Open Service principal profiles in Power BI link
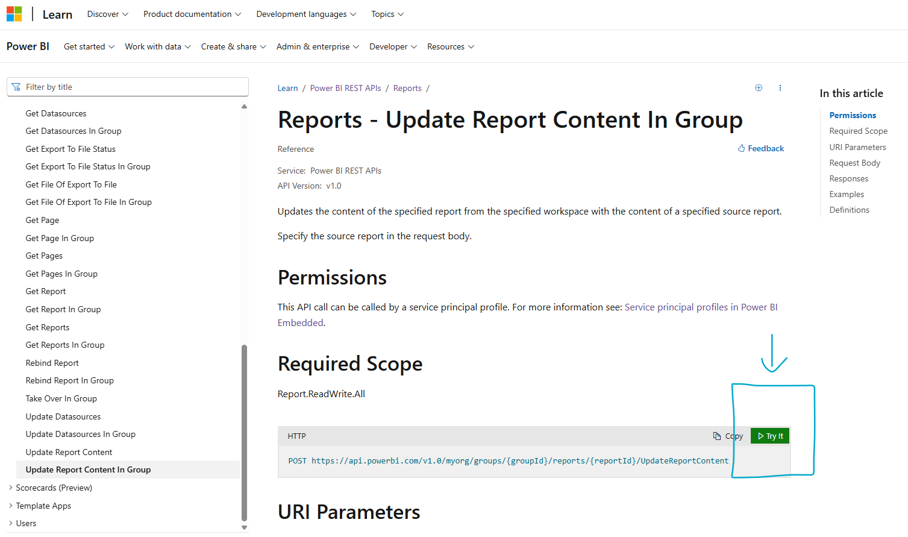The image size is (908, 537). [x=701, y=307]
